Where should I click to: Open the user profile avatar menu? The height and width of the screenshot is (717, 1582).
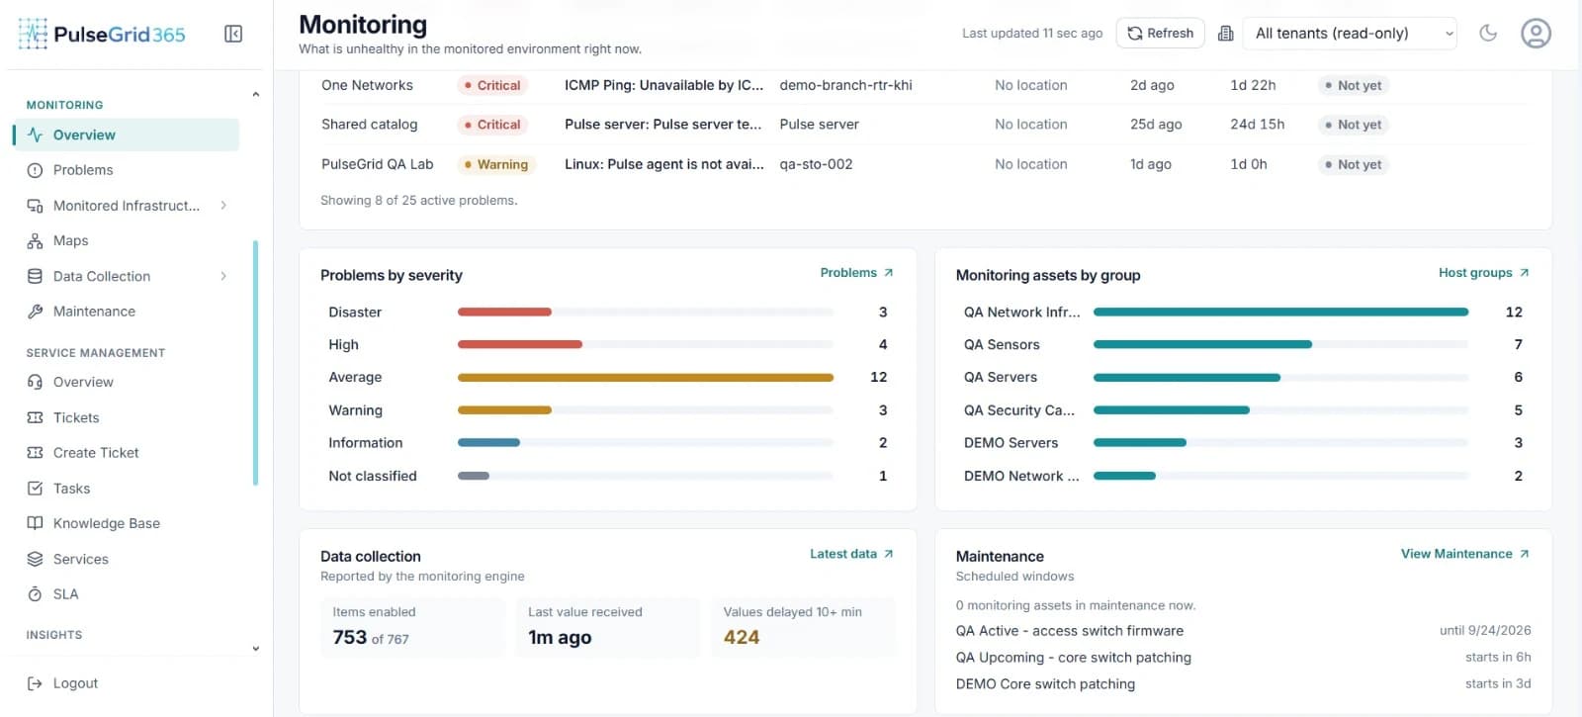tap(1536, 33)
